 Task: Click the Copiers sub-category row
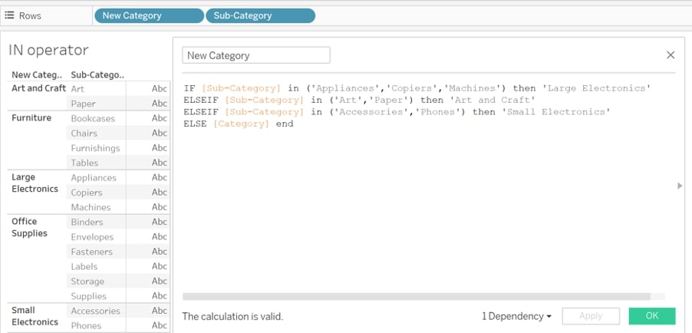coord(96,192)
